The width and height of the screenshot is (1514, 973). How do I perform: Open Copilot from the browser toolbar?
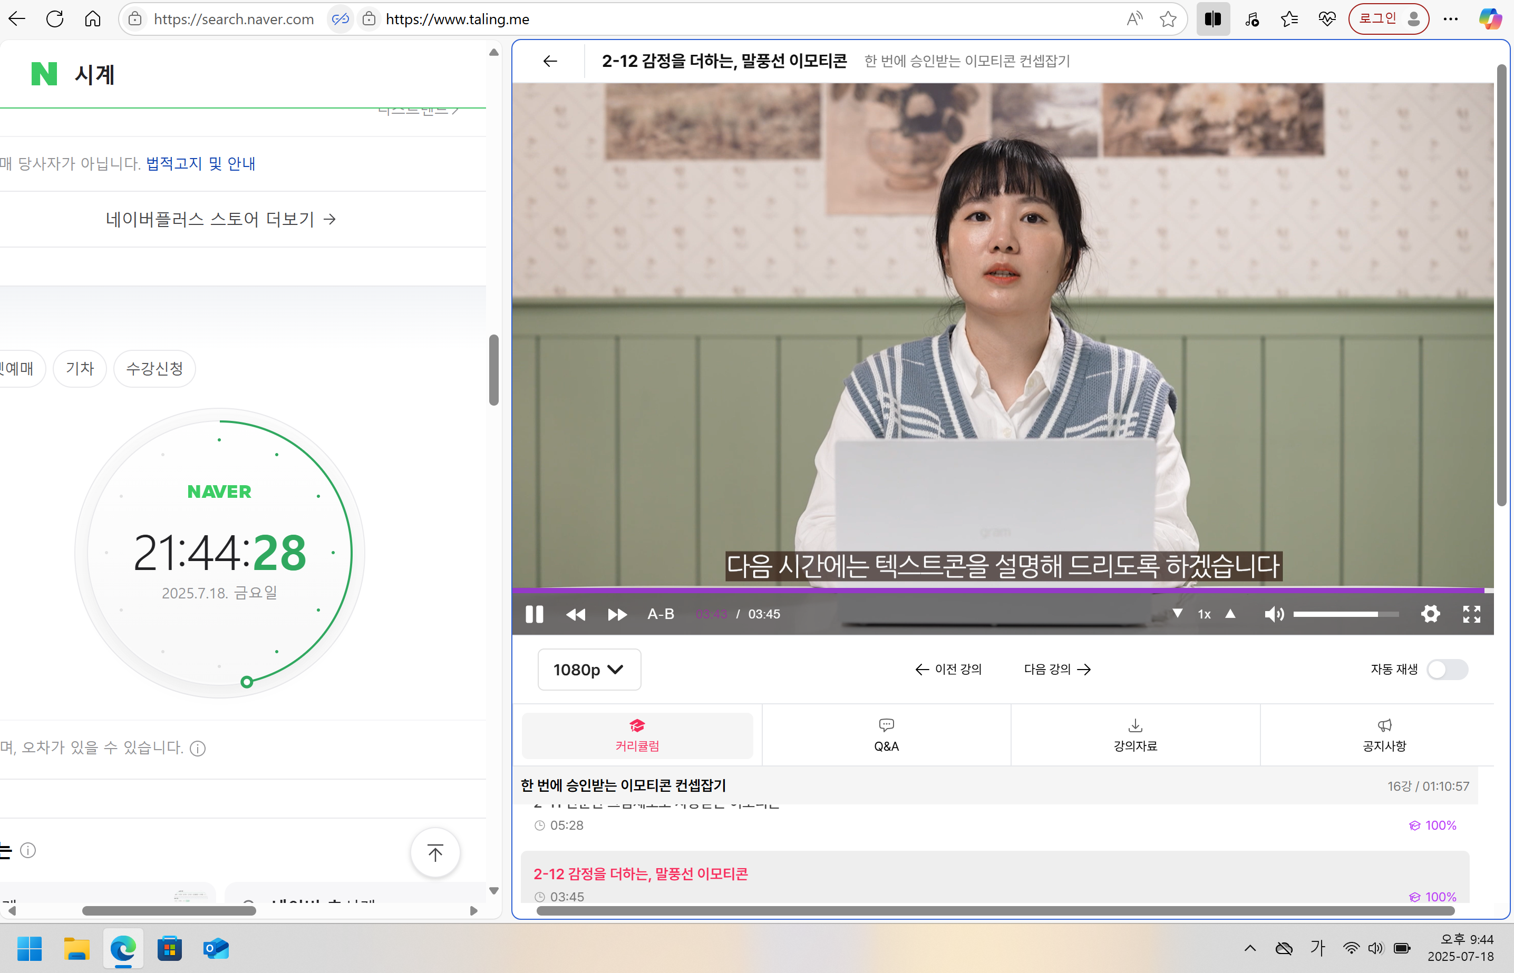click(1489, 19)
